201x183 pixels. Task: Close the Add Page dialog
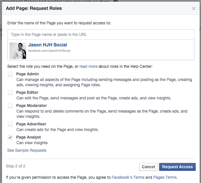tap(194, 9)
